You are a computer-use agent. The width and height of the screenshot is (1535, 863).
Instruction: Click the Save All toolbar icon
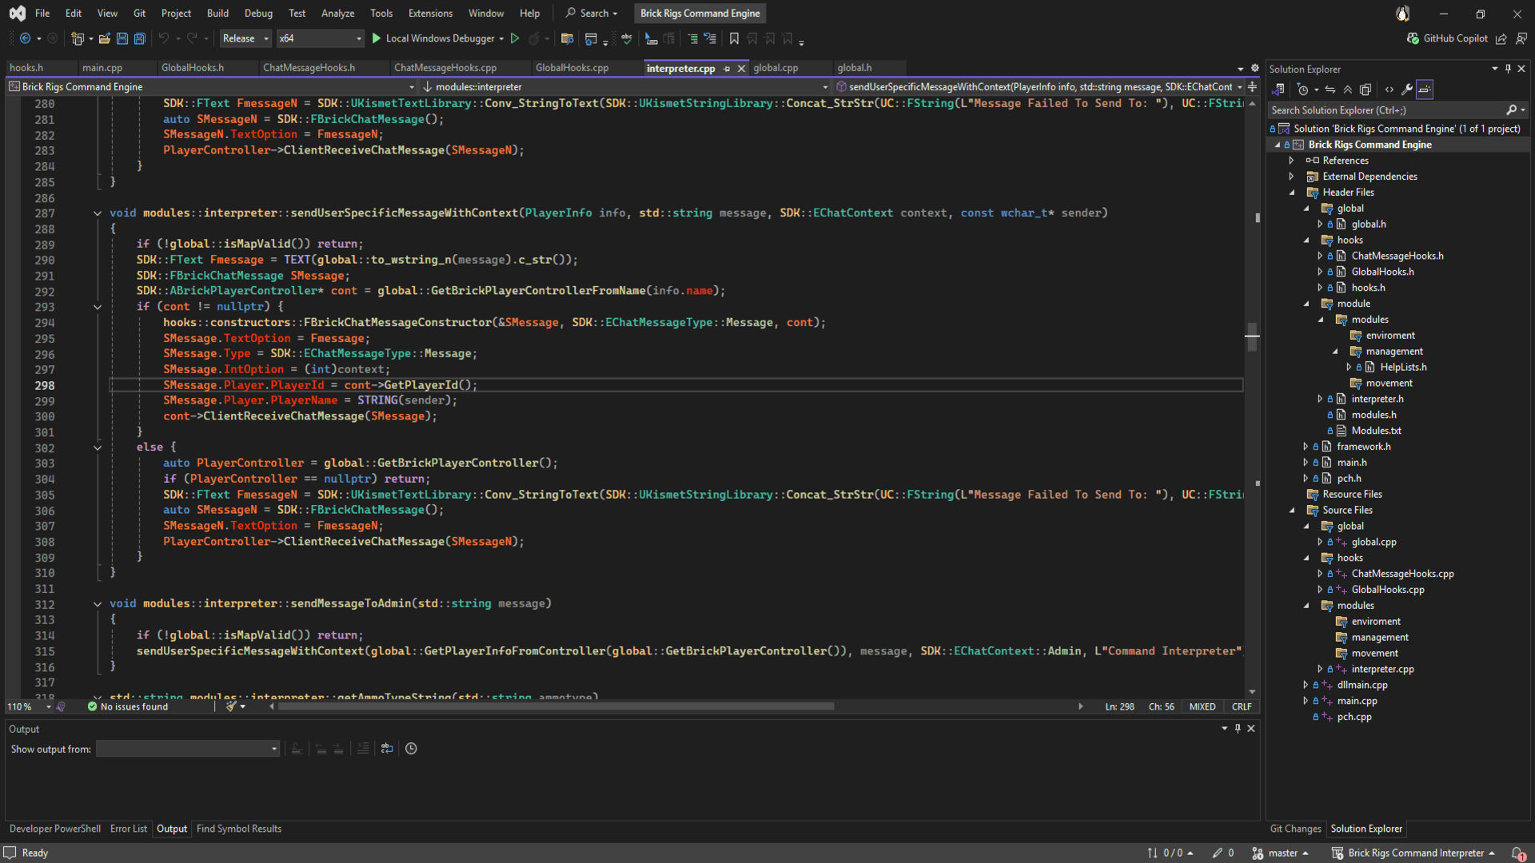click(140, 38)
